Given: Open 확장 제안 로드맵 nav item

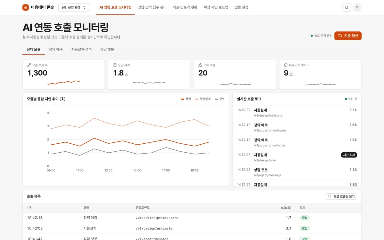Looking at the screenshot, I should coord(216,7).
